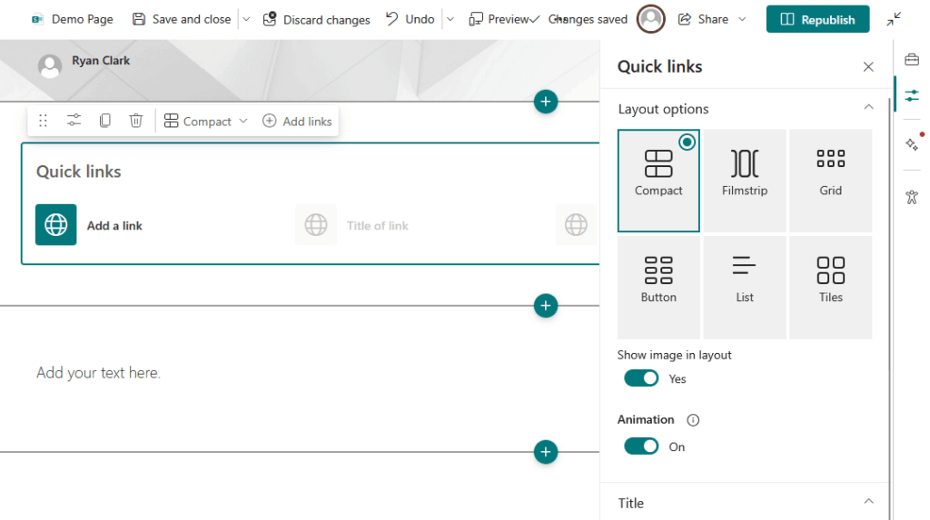
Task: Select the Grid layout option
Action: pos(830,181)
